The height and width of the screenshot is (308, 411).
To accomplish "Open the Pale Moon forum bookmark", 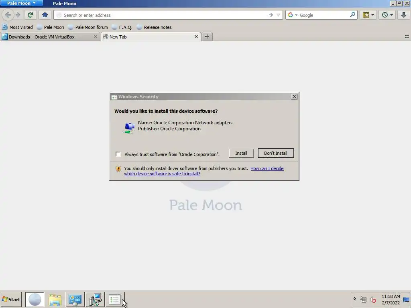I will [88, 27].
